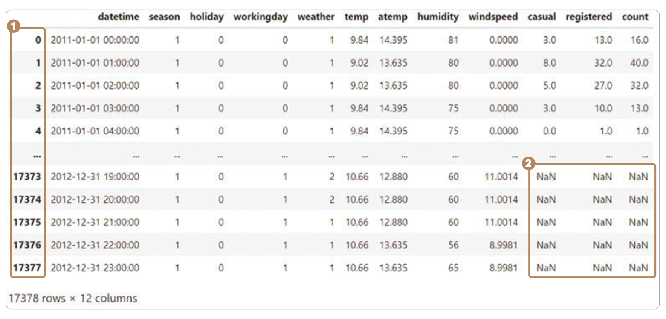Select the datetime column header
666x319 pixels.
(x=118, y=17)
